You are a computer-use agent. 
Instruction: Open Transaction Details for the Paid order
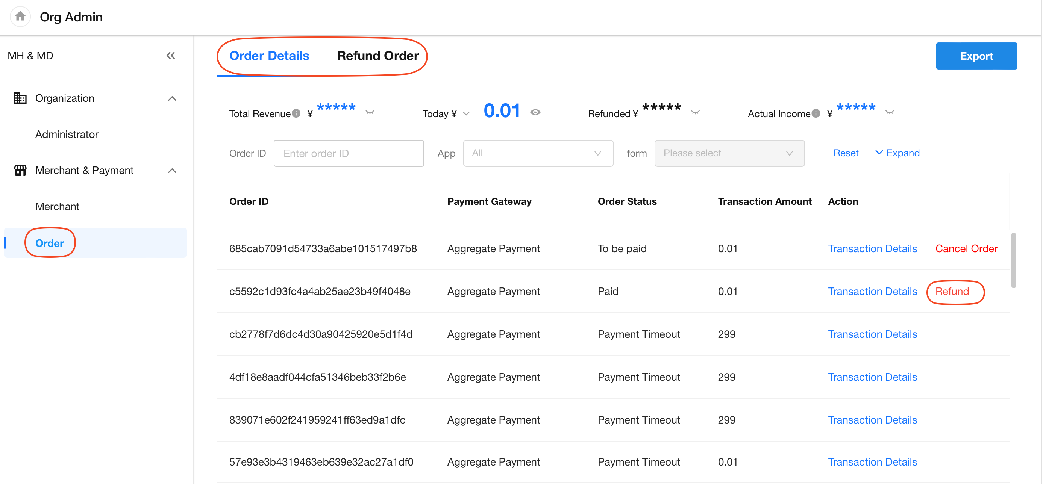[873, 291]
